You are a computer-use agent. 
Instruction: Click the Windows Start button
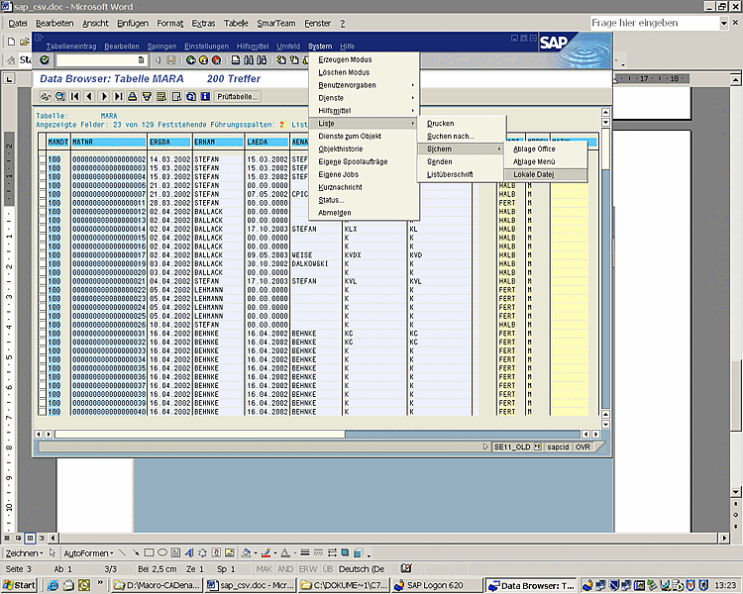pyautogui.click(x=19, y=586)
